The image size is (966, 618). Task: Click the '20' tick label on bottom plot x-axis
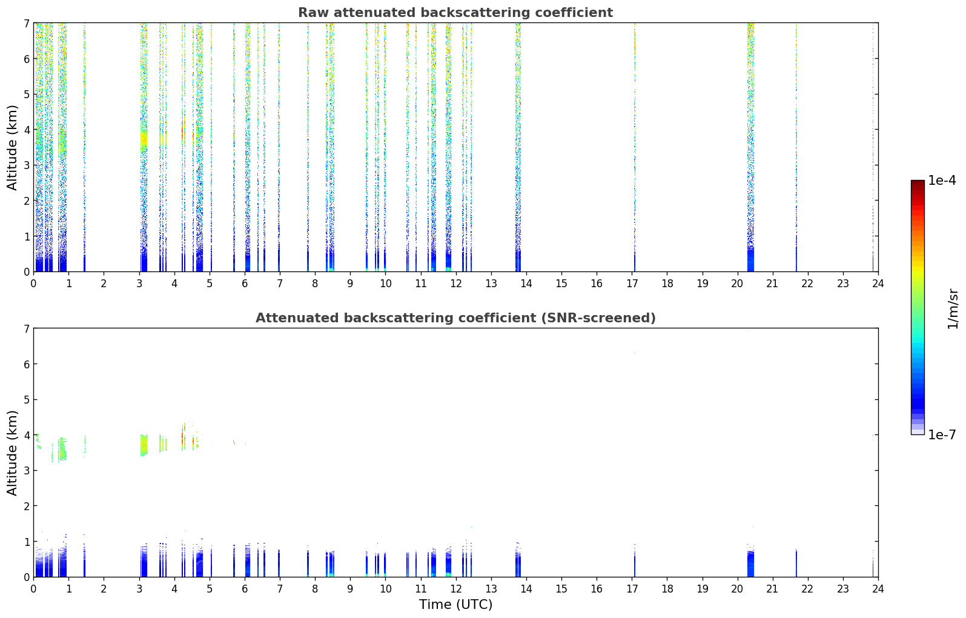[737, 588]
